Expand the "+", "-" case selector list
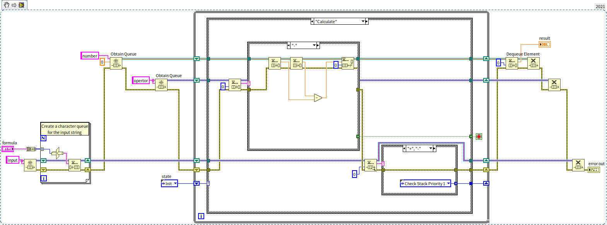Viewport: 607px width, 225px height. click(431, 148)
